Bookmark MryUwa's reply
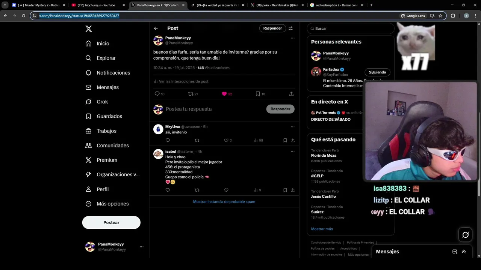This screenshot has width=481, height=270. [285, 140]
